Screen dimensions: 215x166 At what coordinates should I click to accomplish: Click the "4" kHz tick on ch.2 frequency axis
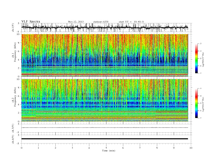click(x=19, y=104)
